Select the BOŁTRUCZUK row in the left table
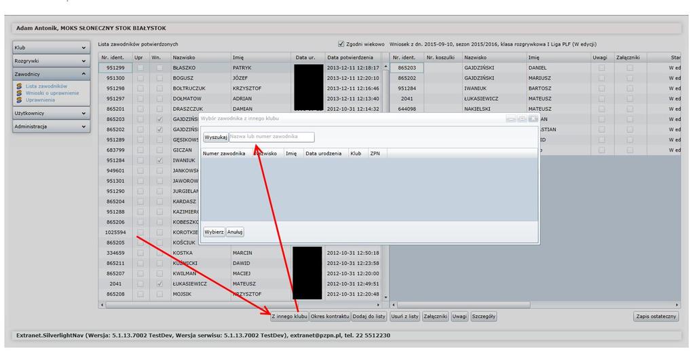The height and width of the screenshot is (352, 695). point(240,88)
